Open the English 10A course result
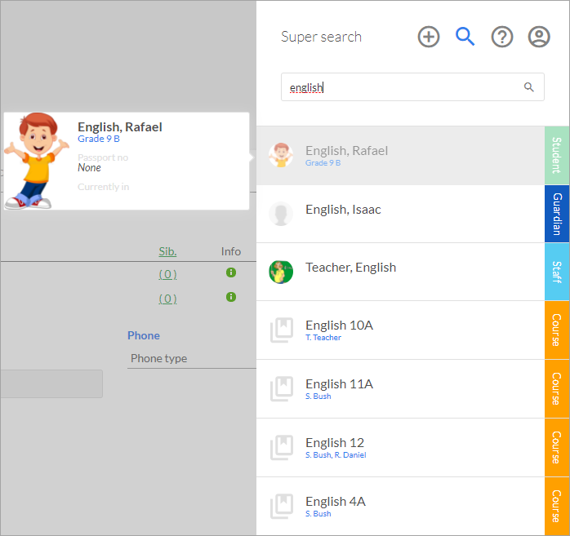 tap(400, 330)
